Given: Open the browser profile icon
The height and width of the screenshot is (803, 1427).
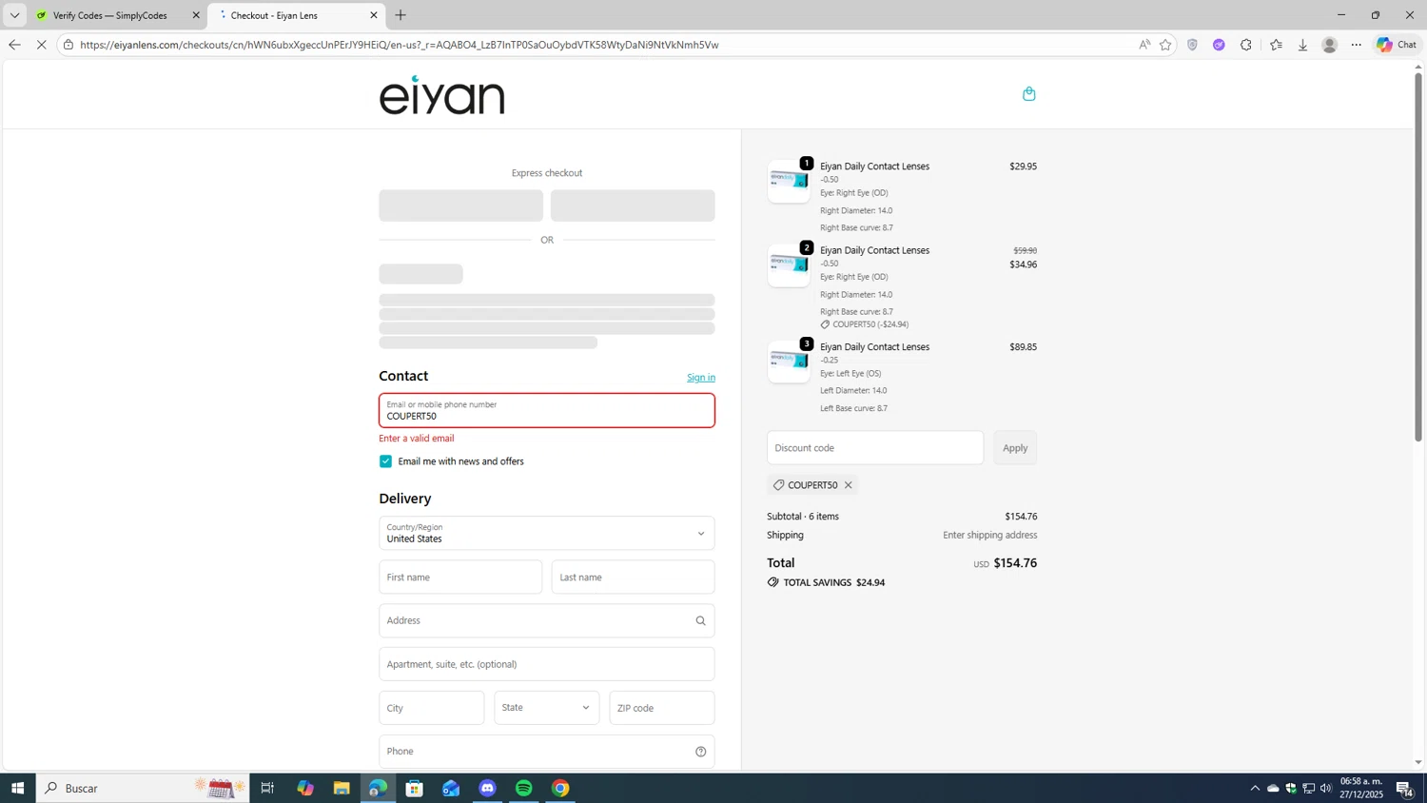Looking at the screenshot, I should [x=1329, y=45].
